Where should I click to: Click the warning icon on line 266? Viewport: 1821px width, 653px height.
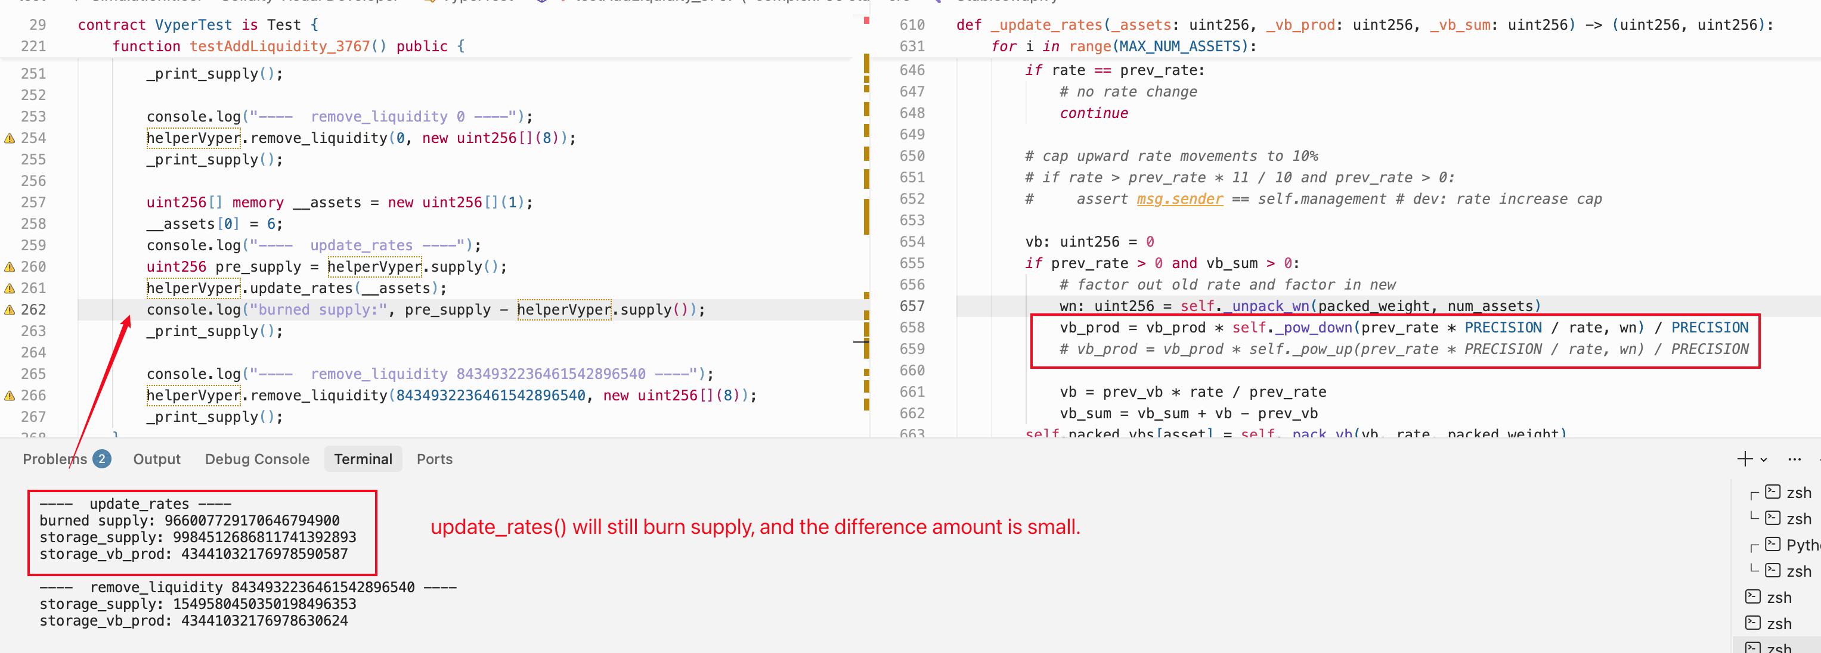10,396
